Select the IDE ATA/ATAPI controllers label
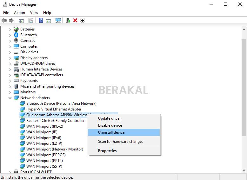Screen dimensions: 247x180 41,75
